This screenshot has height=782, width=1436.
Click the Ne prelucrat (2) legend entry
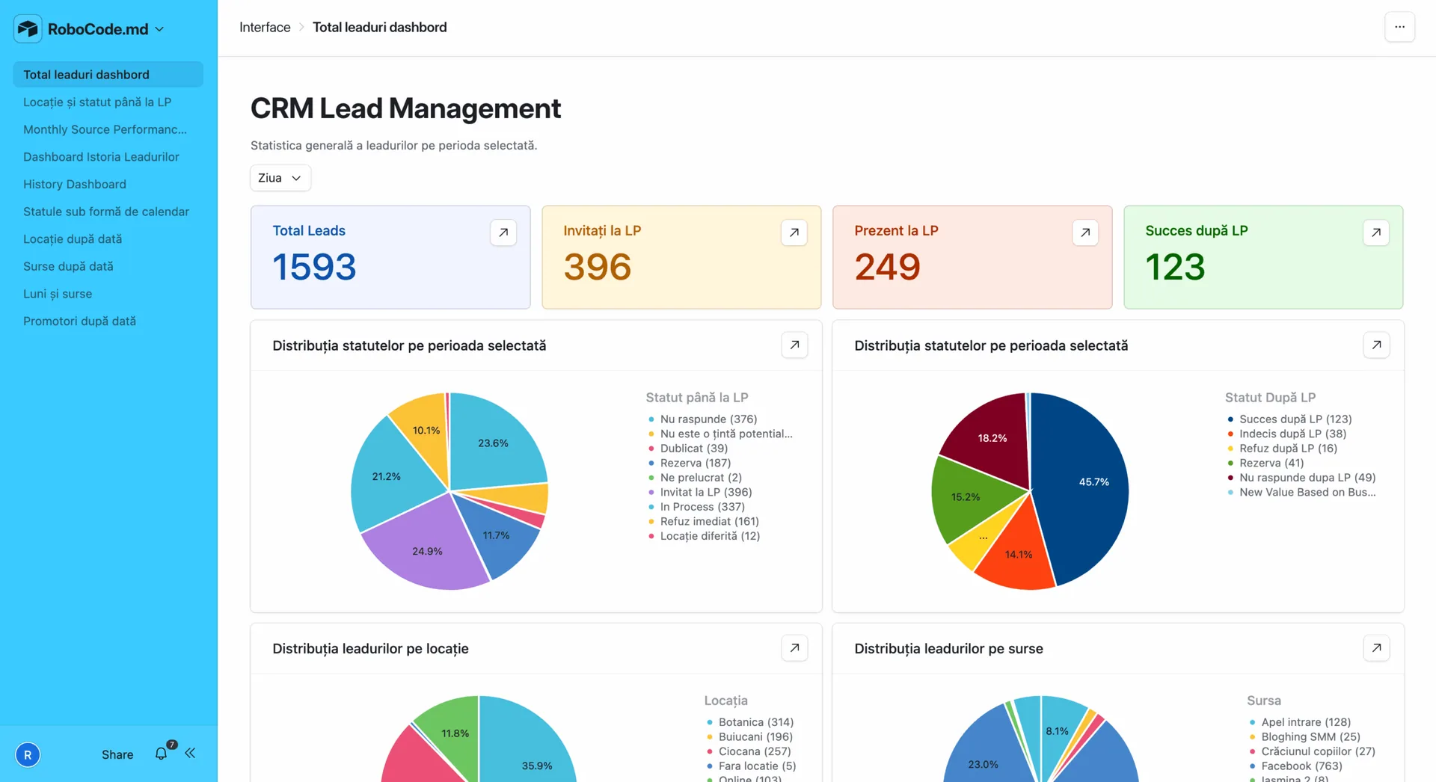pos(695,478)
